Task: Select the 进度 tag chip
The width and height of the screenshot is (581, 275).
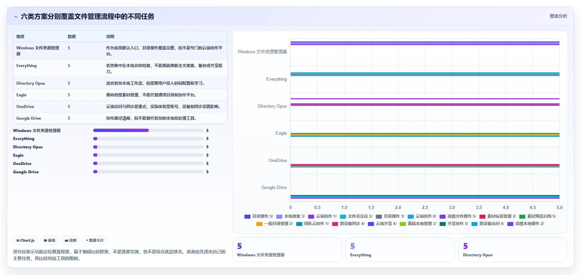Action: [70, 240]
